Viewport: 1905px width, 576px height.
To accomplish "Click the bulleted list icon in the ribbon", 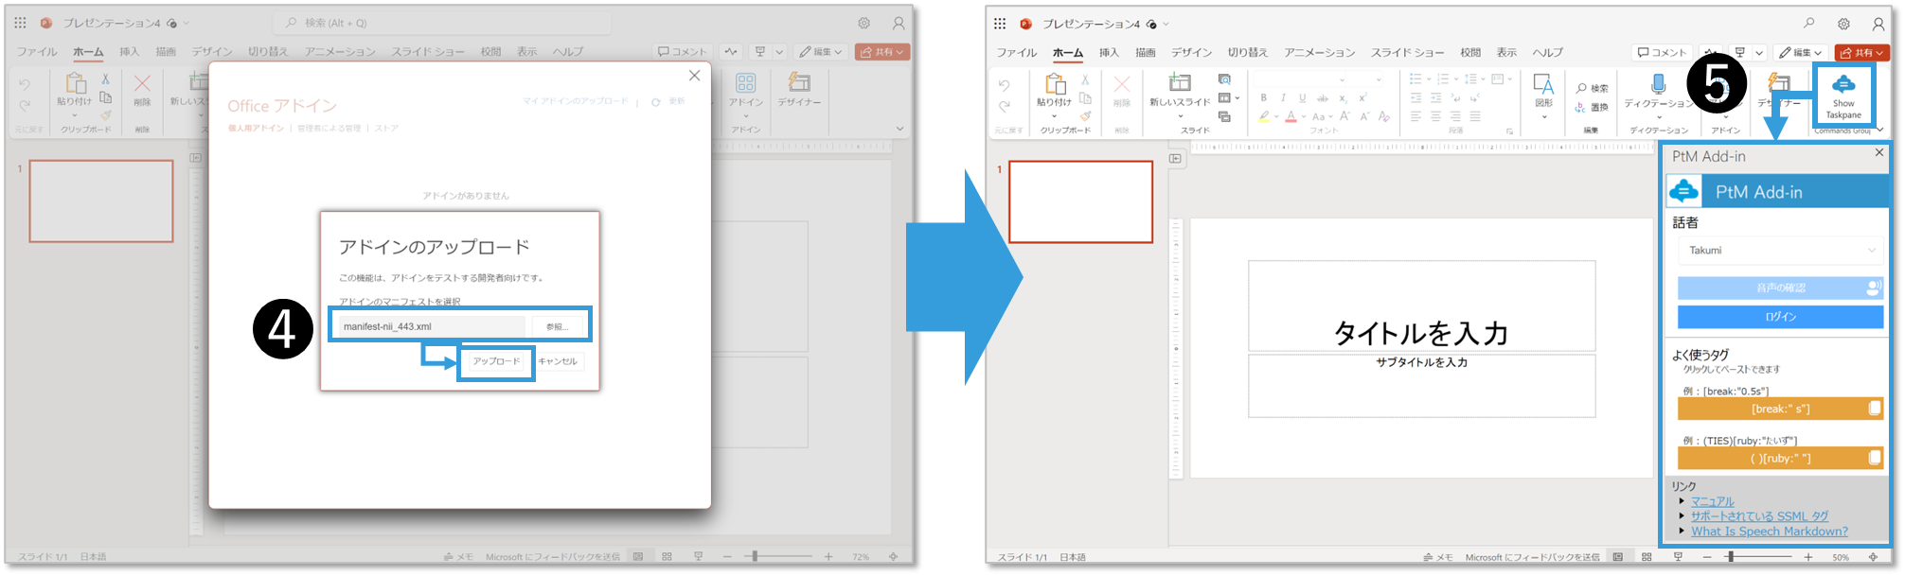I will click(1416, 79).
